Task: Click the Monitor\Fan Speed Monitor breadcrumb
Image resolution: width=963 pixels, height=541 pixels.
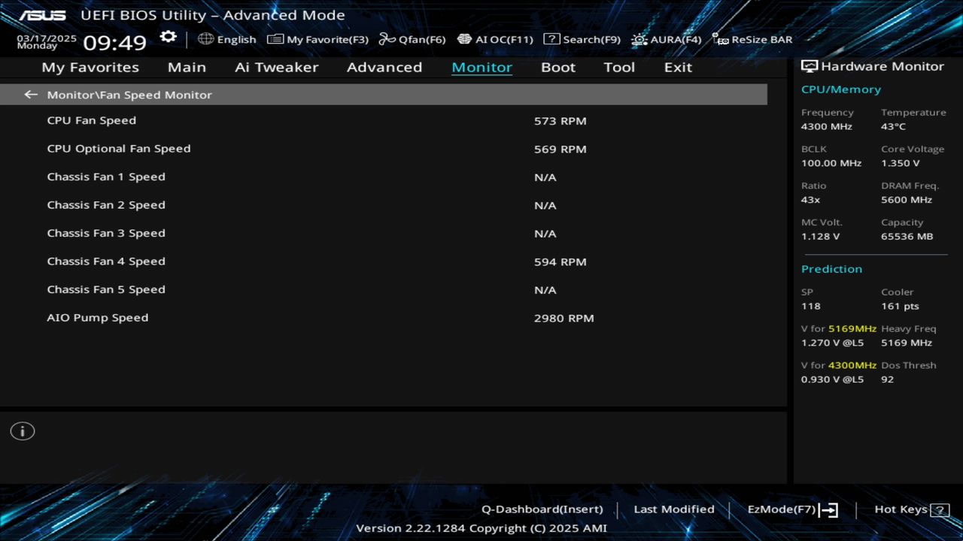Action: 129,95
